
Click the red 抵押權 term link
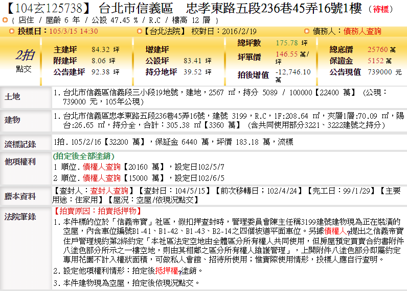pyautogui.click(x=166, y=271)
